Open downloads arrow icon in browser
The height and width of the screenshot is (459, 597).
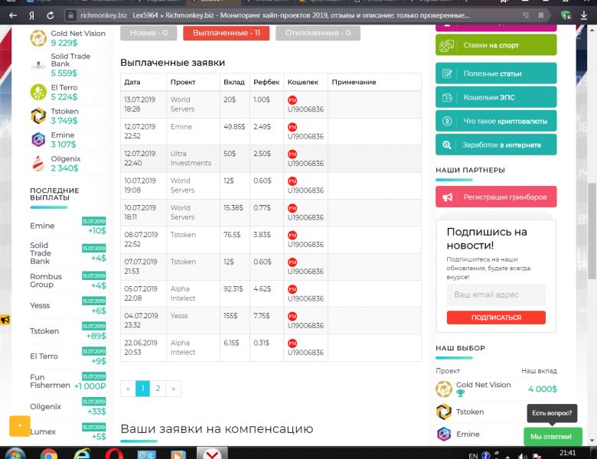[x=584, y=15]
